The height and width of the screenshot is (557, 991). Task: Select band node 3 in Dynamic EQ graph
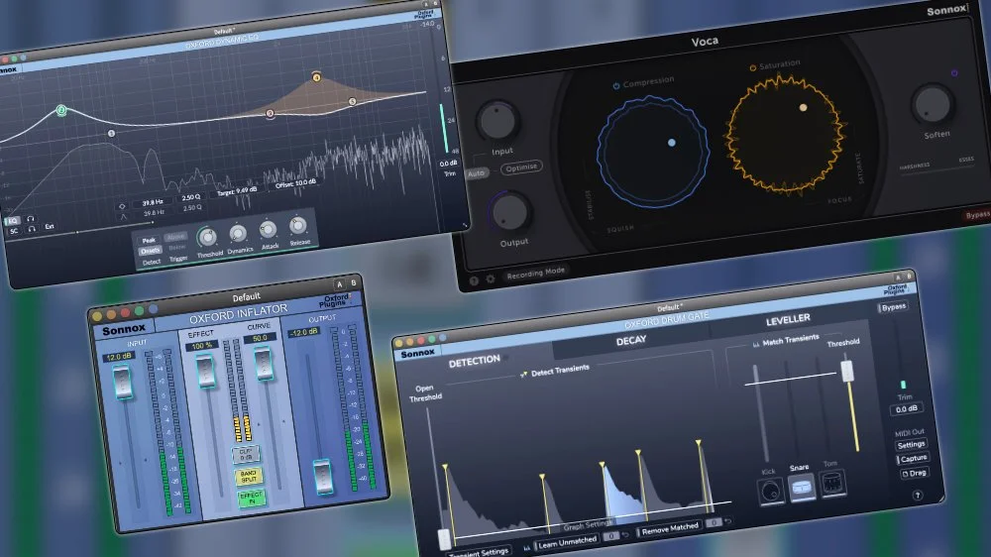point(270,114)
